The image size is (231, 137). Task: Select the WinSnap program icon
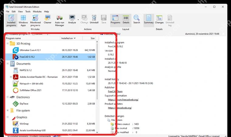click(x=16, y=124)
